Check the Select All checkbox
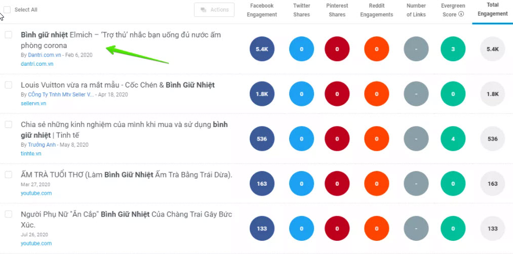This screenshot has height=254, width=513. 7,10
